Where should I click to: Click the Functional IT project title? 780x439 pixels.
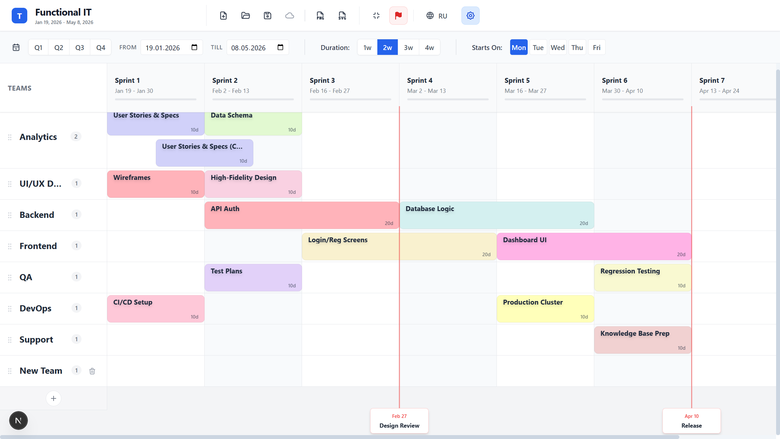tap(63, 12)
